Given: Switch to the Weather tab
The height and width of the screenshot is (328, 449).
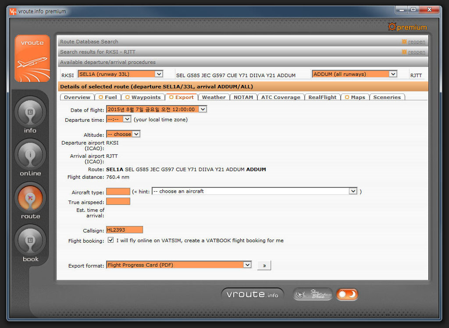Looking at the screenshot, I should point(214,97).
